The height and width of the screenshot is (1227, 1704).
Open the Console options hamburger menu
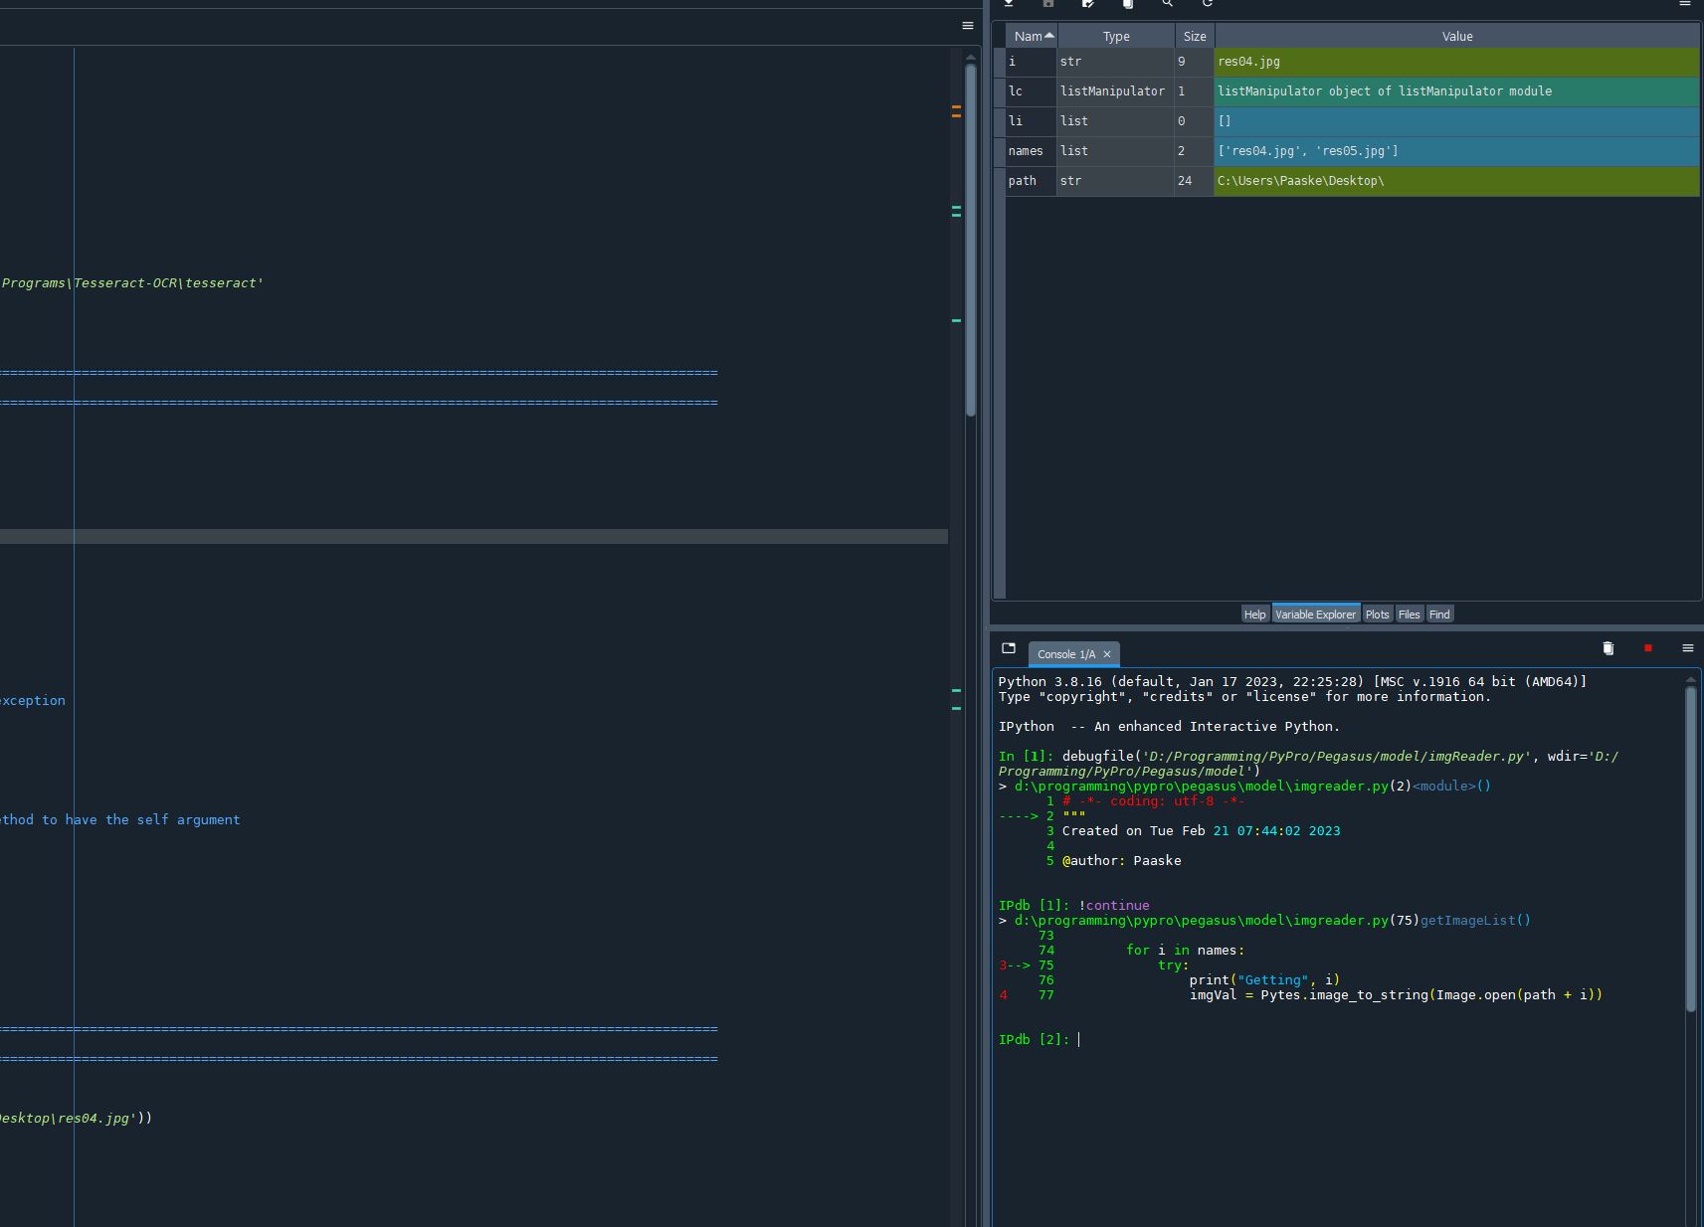[1687, 648]
